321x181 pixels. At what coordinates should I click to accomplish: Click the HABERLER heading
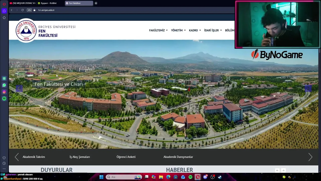[180, 170]
